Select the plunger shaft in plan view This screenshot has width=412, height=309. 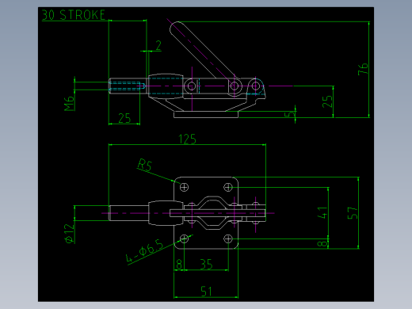pyautogui.click(x=128, y=213)
